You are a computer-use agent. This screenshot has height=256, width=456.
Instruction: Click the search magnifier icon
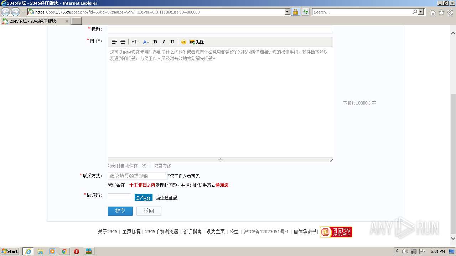click(415, 12)
